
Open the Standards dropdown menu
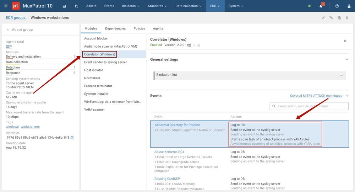coord(157,6)
